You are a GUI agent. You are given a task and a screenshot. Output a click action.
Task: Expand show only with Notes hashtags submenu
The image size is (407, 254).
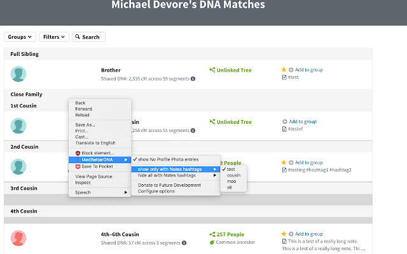(176, 170)
